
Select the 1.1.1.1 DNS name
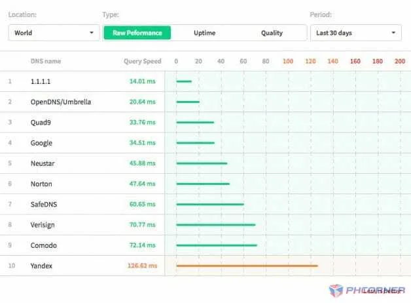[x=41, y=81]
